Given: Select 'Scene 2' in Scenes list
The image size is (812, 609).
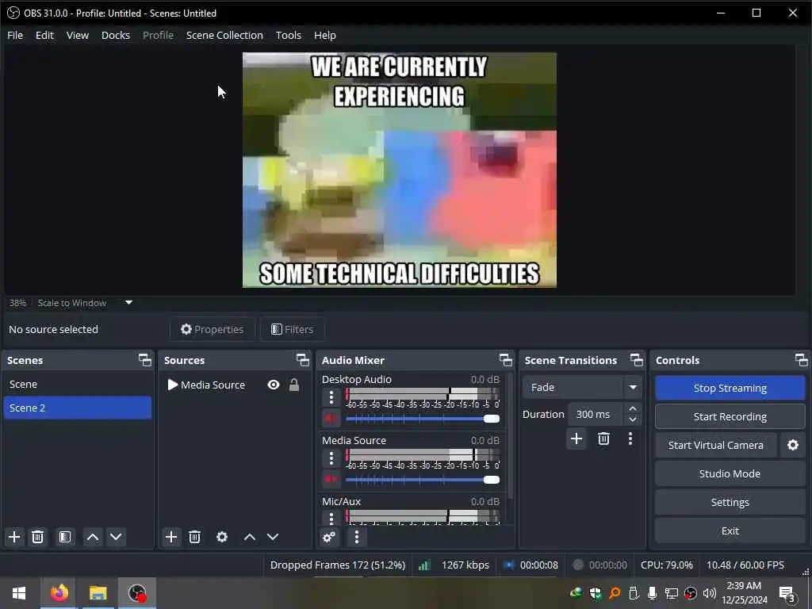Looking at the screenshot, I should point(78,408).
